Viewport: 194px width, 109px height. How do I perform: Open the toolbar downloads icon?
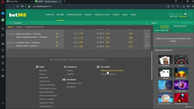tap(184, 6)
